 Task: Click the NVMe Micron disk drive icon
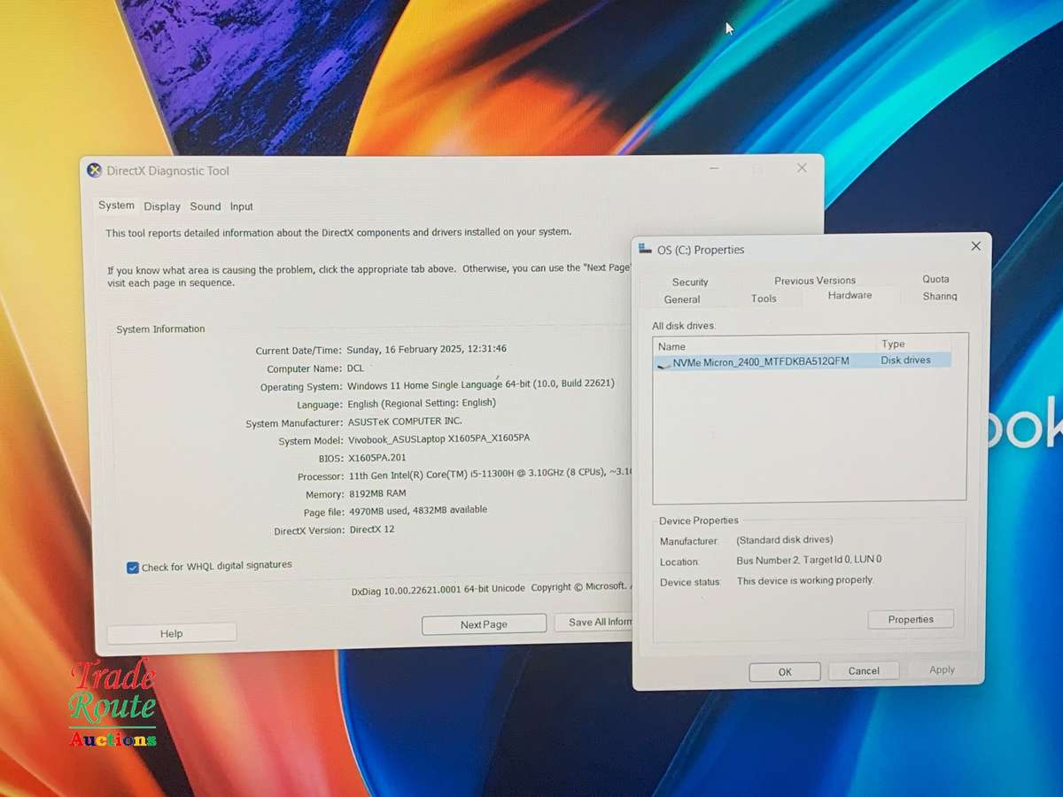click(663, 363)
